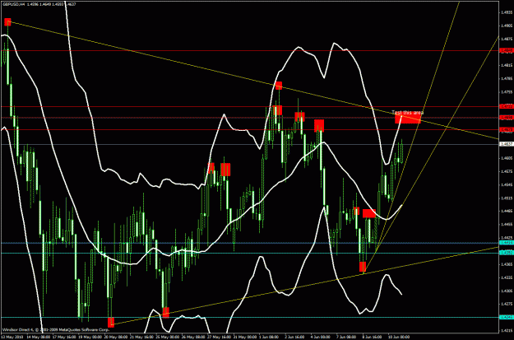Viewport: 514px width, 340px height.
Task: Click the '27 May 16:00' time axis label
Action: pyautogui.click(x=219, y=337)
